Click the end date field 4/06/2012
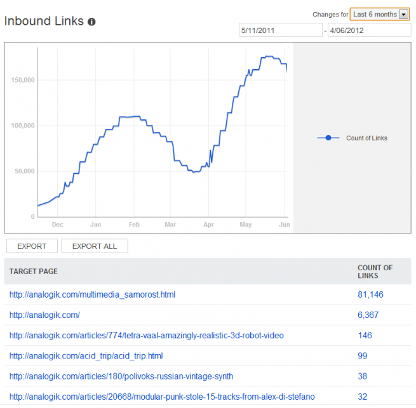 click(369, 30)
